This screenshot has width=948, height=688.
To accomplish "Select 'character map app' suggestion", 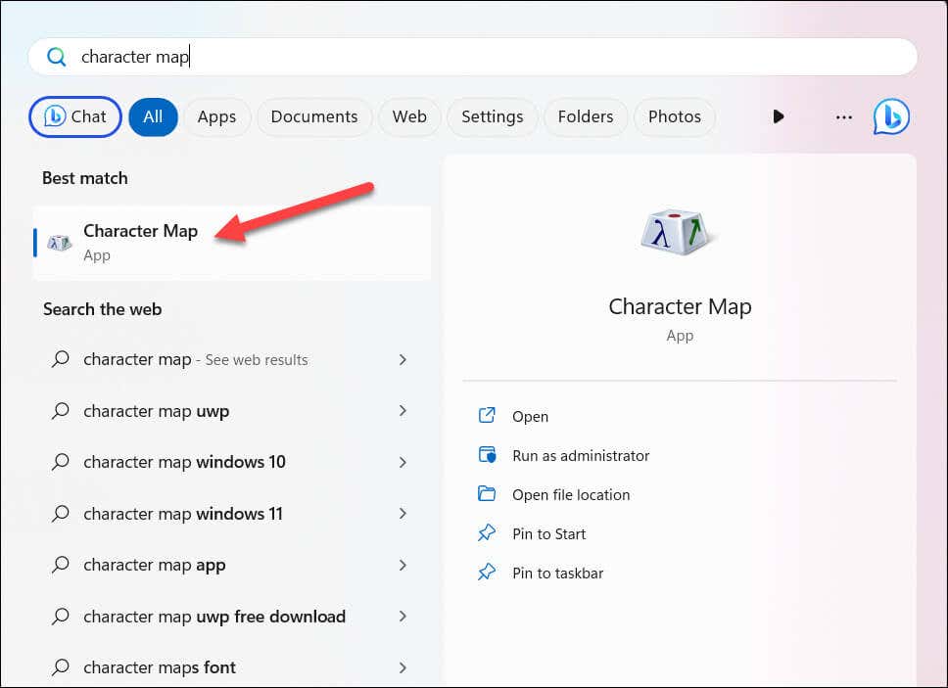I will [x=232, y=565].
